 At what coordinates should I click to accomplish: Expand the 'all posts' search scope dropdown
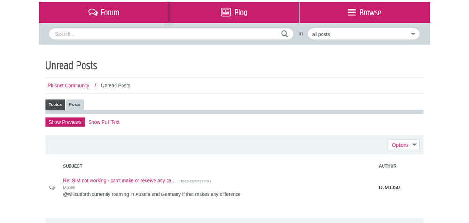coord(363,34)
